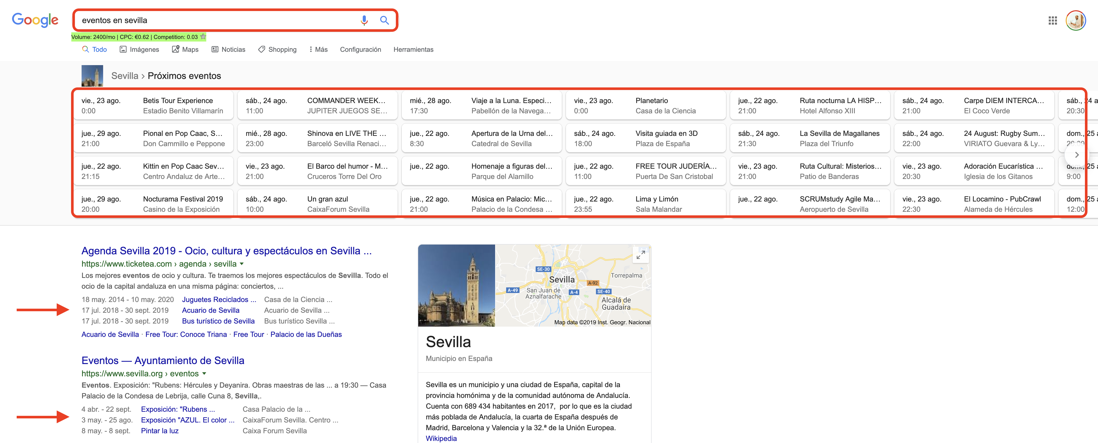Open Ruta nocturna LA HISP event card
This screenshot has width=1098, height=443.
[810, 106]
